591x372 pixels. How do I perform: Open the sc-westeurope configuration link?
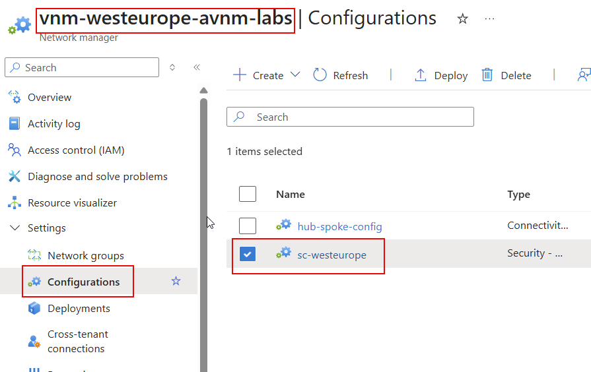pos(331,255)
